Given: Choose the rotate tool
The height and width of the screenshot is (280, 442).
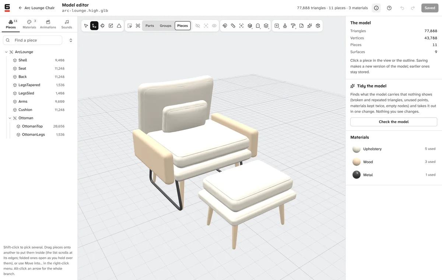Looking at the screenshot, I should tap(102, 26).
